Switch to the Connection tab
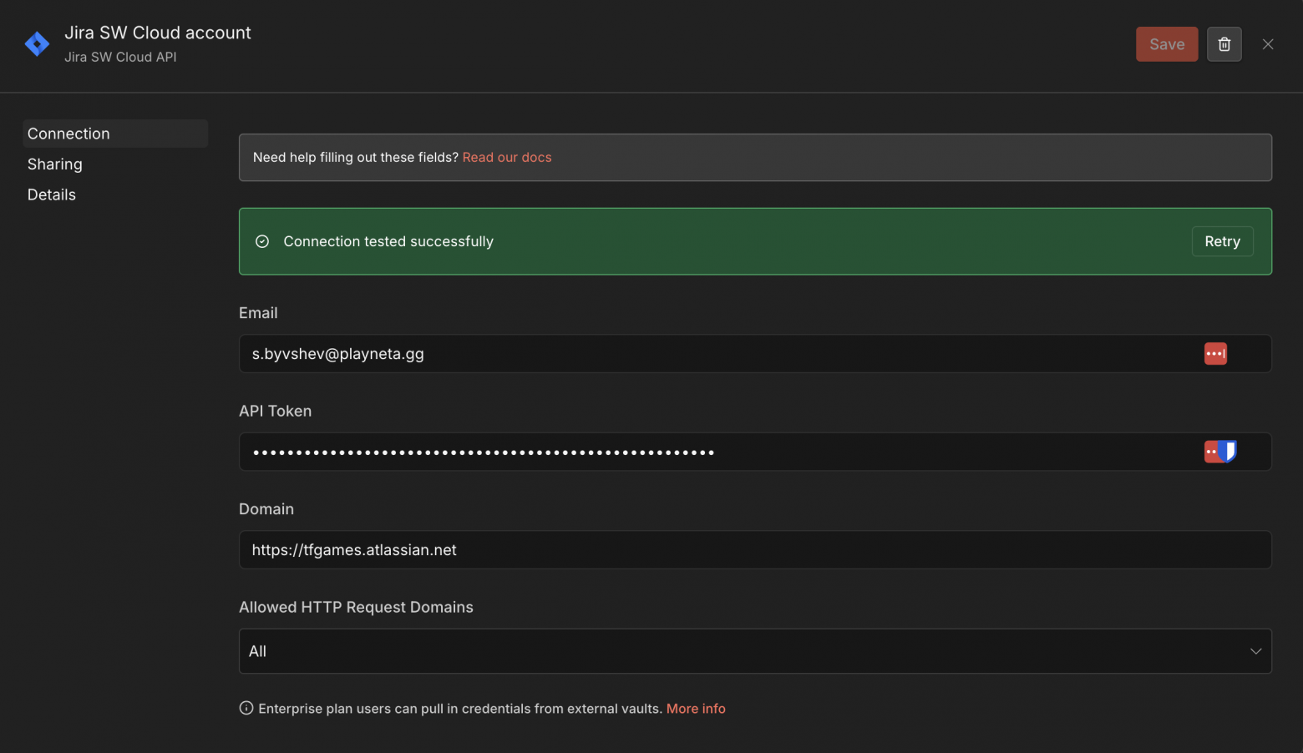The width and height of the screenshot is (1303, 753). click(115, 134)
